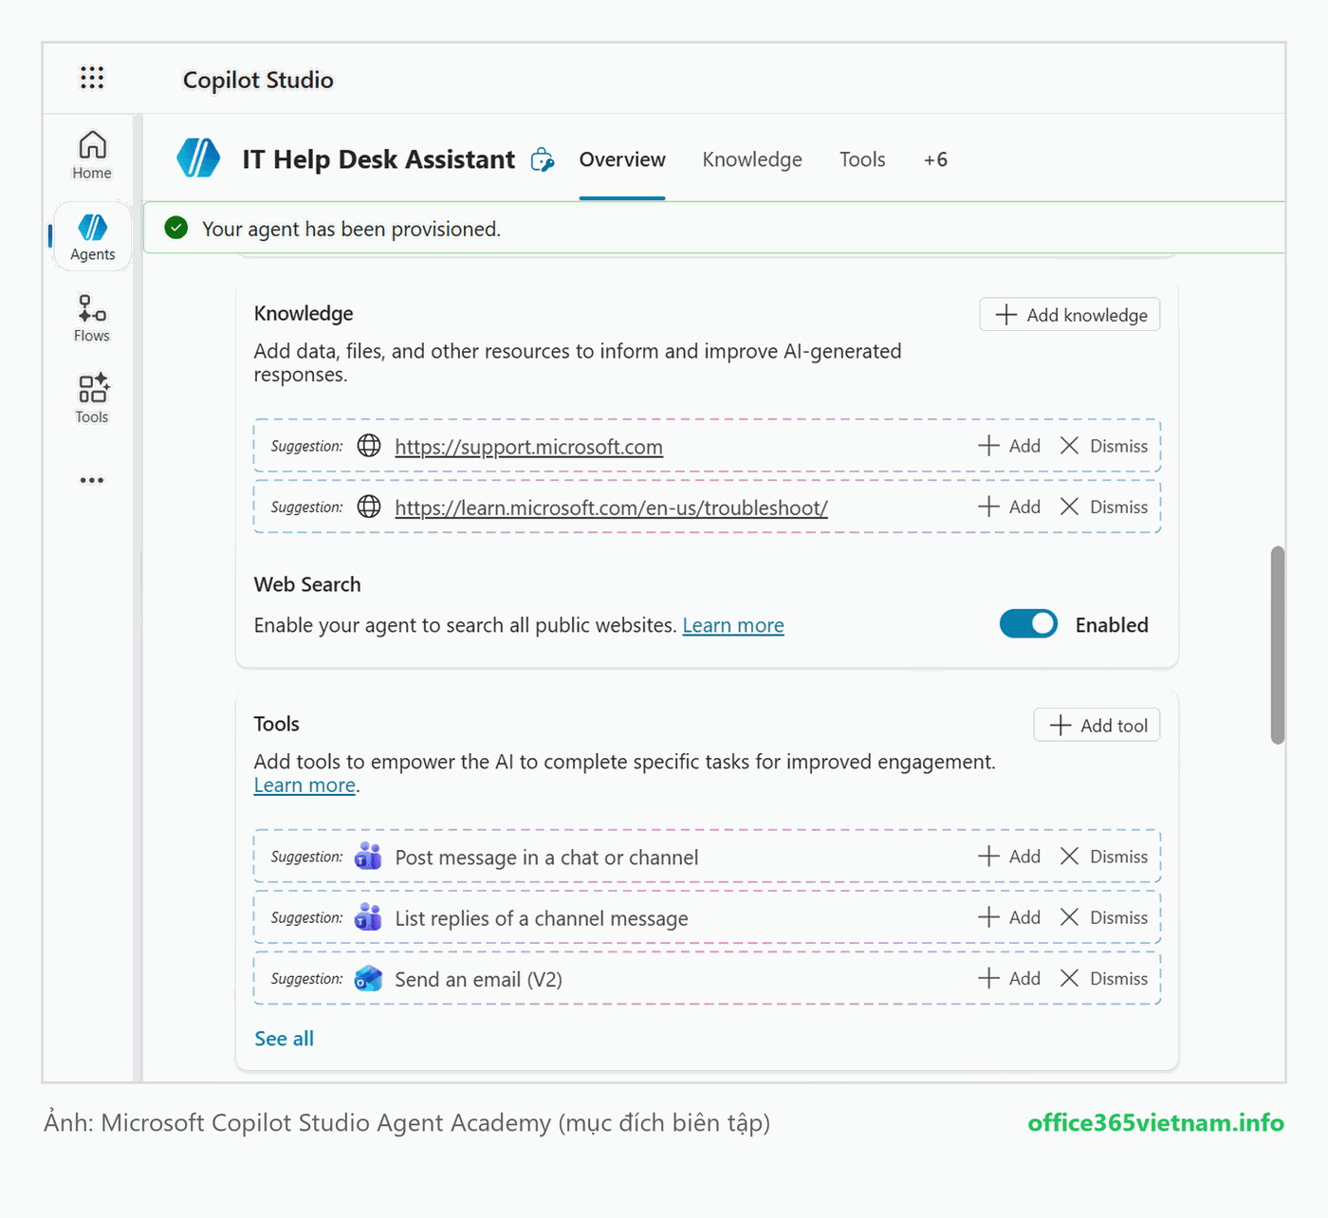
Task: Click the Send an email (V2) text
Action: click(x=478, y=979)
